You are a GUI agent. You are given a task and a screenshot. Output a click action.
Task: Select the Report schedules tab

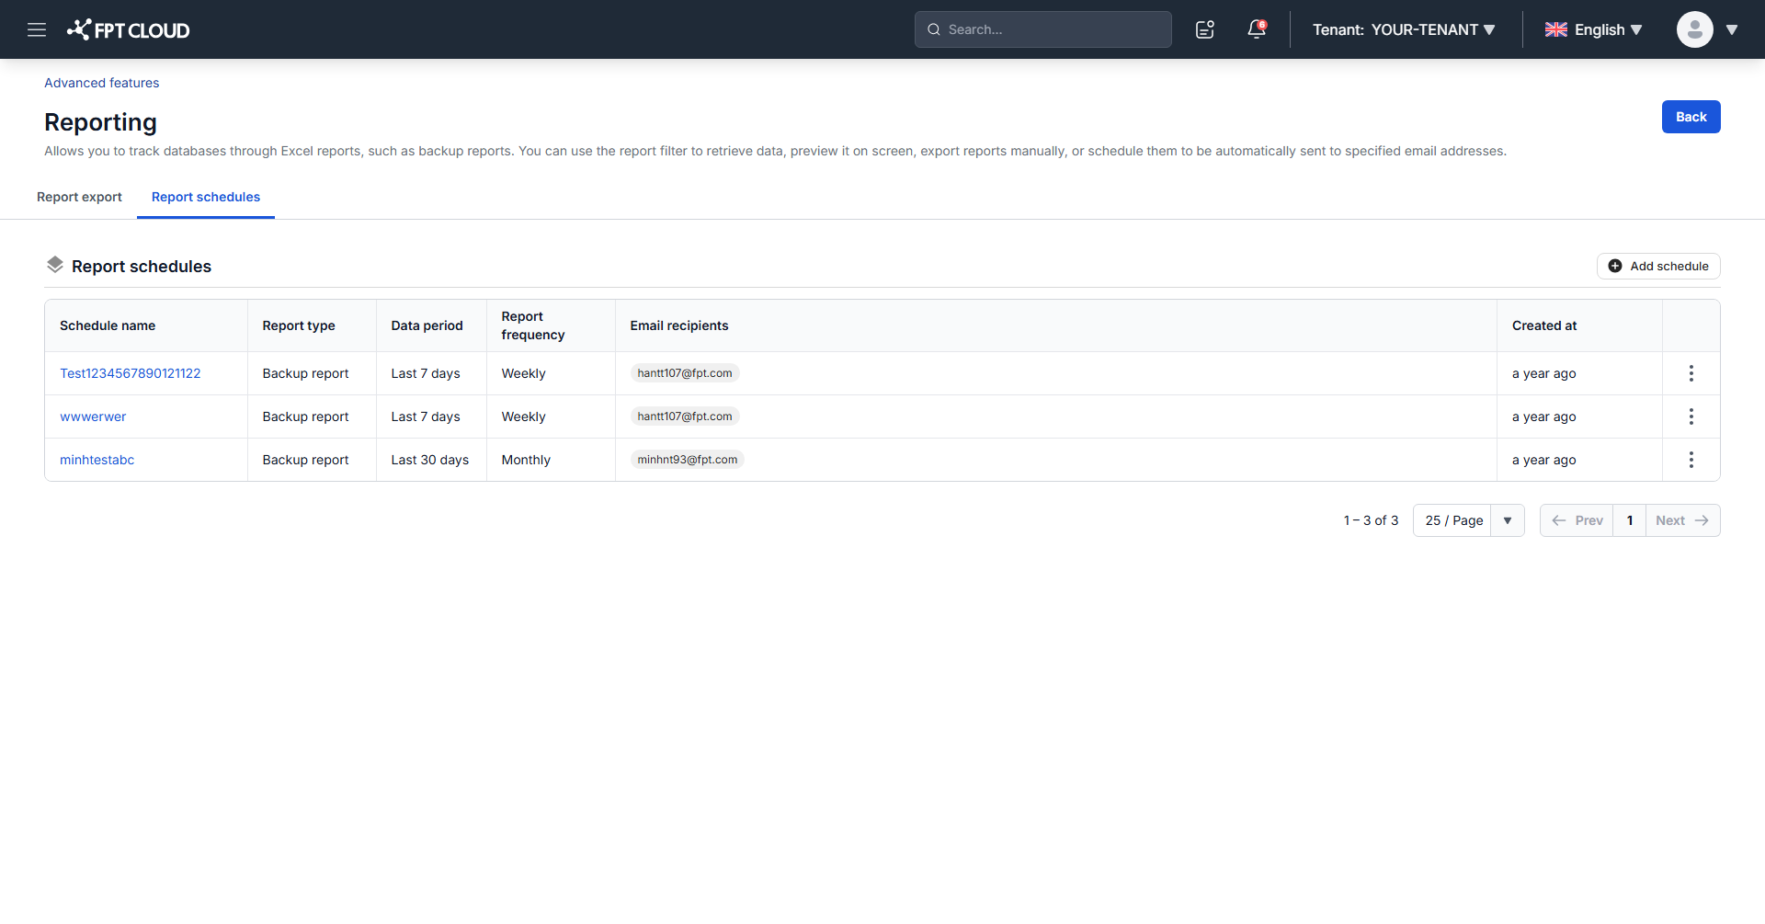206,197
